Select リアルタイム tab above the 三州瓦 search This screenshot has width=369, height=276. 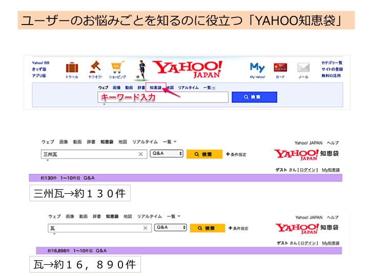(145, 142)
